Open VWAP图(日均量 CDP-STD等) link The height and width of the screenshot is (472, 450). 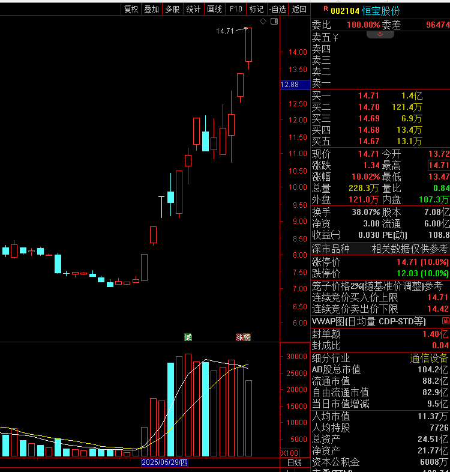tap(369, 321)
